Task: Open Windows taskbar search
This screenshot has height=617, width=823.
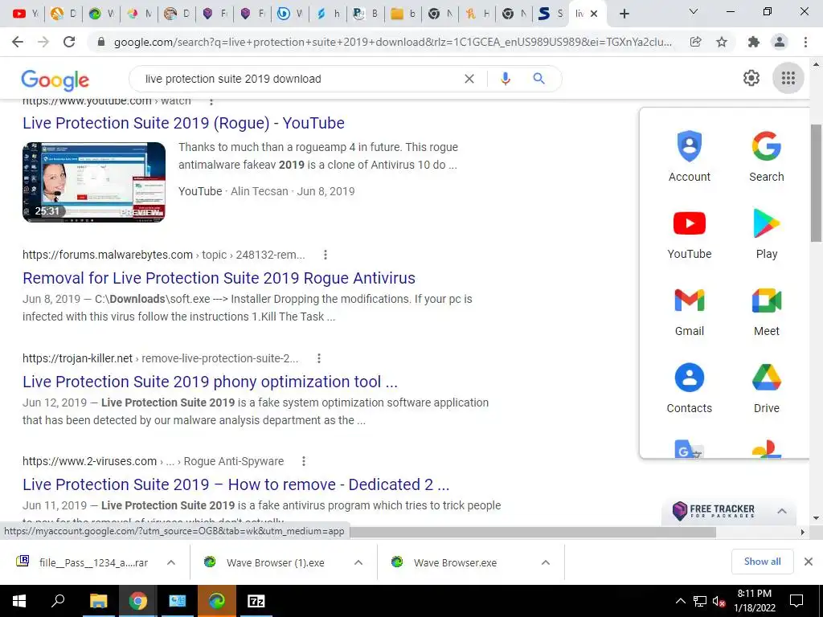Action: 58,601
